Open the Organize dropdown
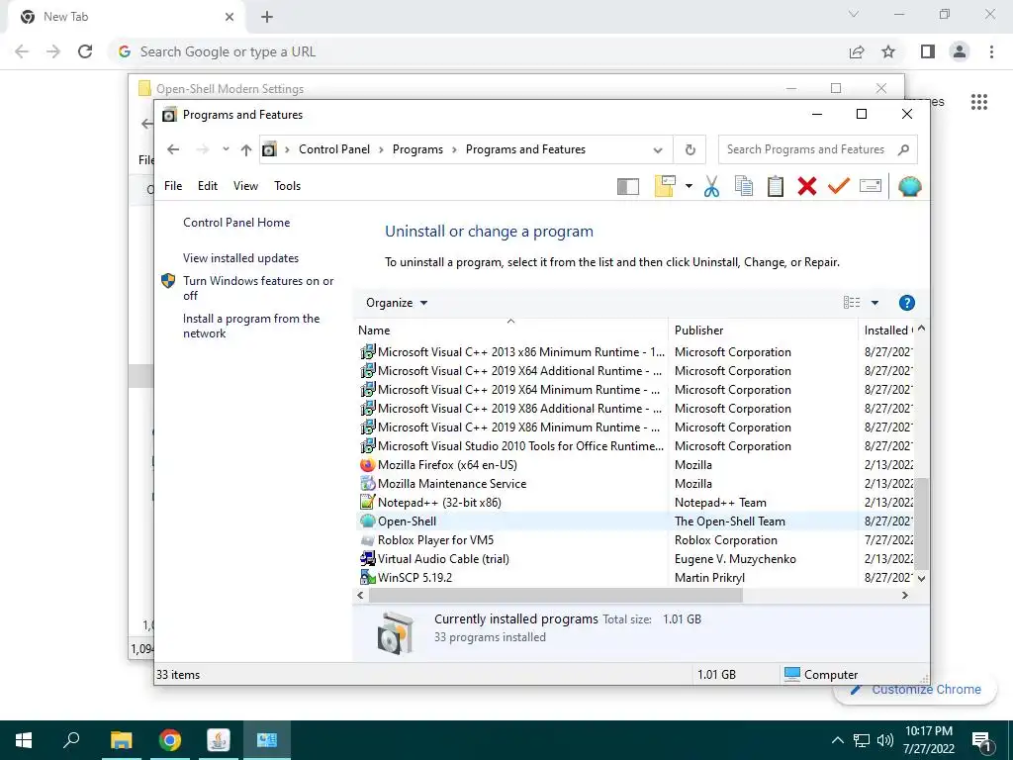 [x=397, y=303]
